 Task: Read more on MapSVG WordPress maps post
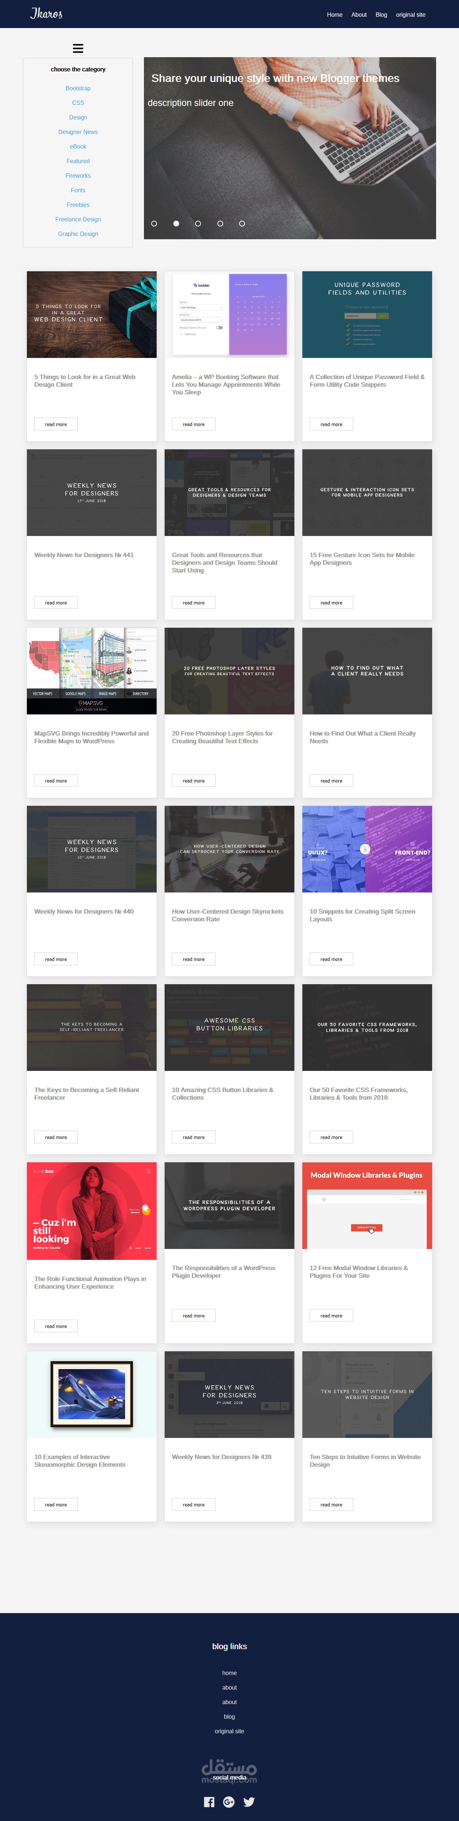(x=56, y=780)
